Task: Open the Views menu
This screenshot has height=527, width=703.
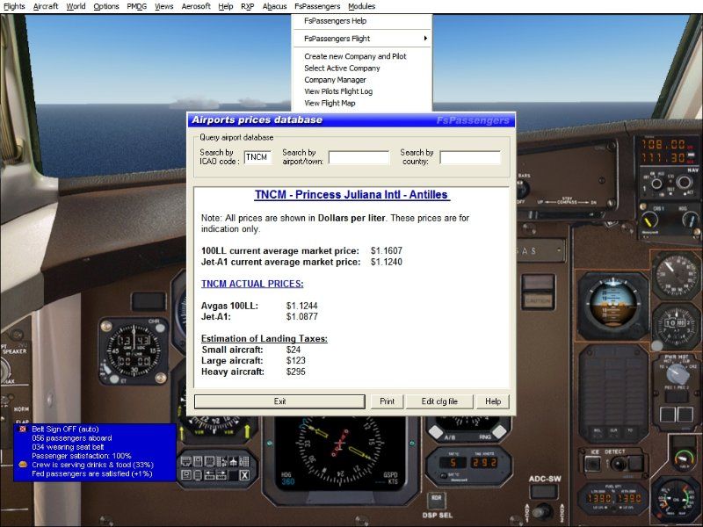Action: (x=164, y=6)
